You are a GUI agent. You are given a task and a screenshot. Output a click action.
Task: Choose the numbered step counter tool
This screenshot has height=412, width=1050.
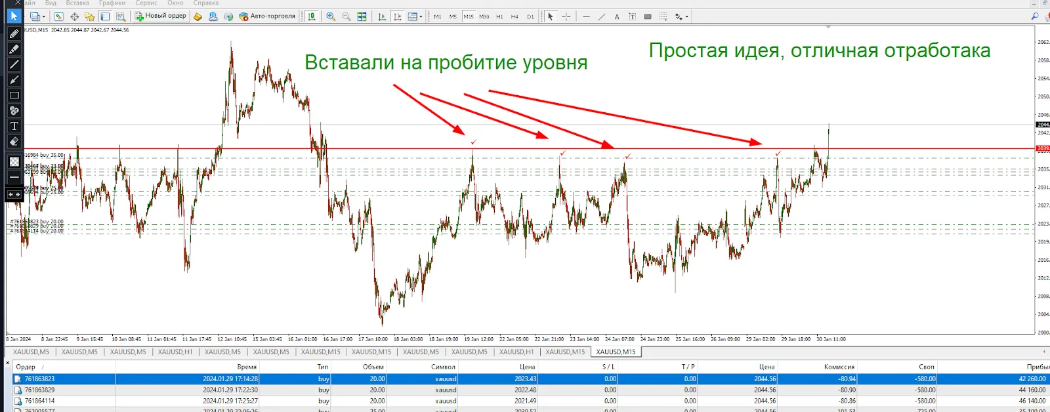pos(14,111)
